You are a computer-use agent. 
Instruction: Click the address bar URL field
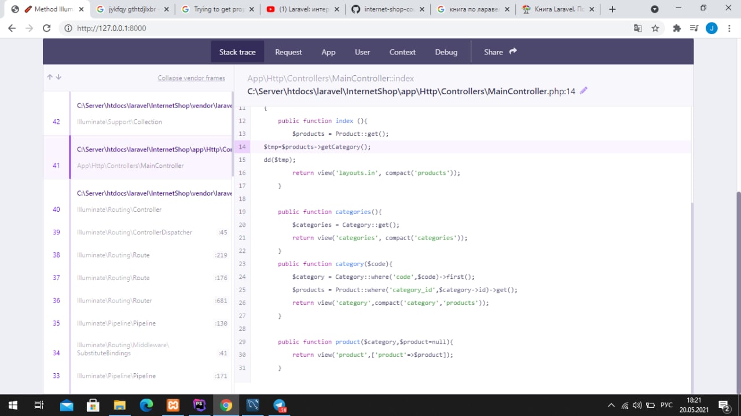pyautogui.click(x=347, y=28)
